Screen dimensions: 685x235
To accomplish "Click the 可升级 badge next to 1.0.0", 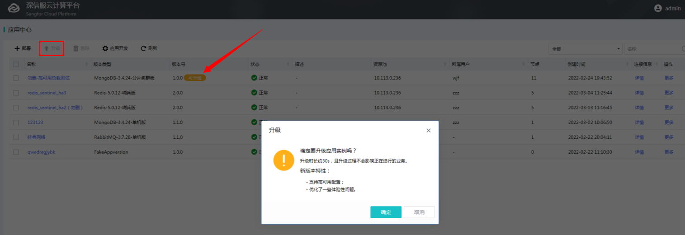I will tap(195, 78).
